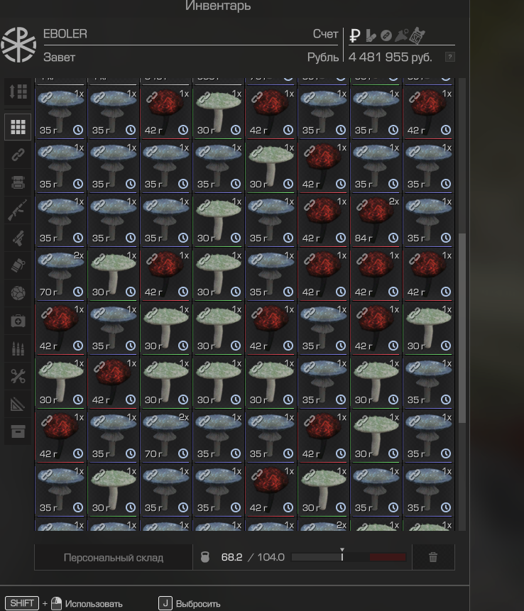Show pistol weapons filter

point(18,238)
